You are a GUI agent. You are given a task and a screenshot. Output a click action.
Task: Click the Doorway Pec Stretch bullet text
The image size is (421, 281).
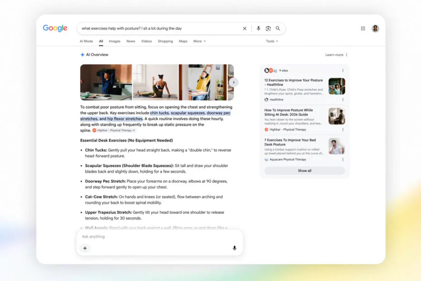156,184
